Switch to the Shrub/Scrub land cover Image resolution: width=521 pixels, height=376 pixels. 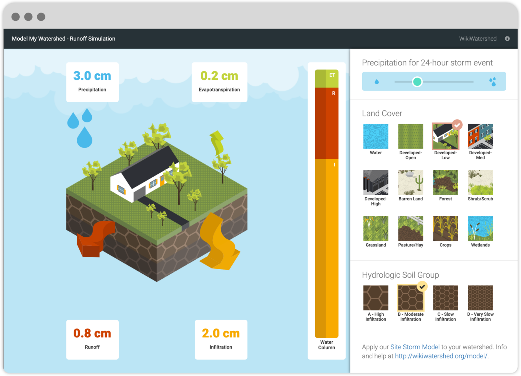tap(480, 182)
